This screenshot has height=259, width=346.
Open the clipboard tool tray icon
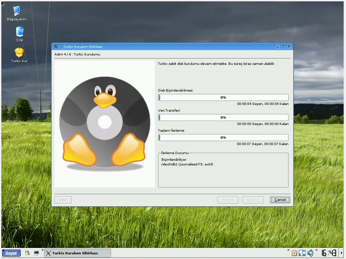(294, 253)
